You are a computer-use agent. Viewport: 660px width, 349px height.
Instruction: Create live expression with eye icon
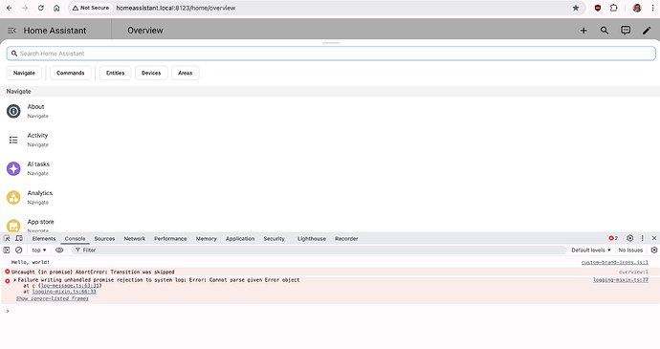click(x=59, y=251)
